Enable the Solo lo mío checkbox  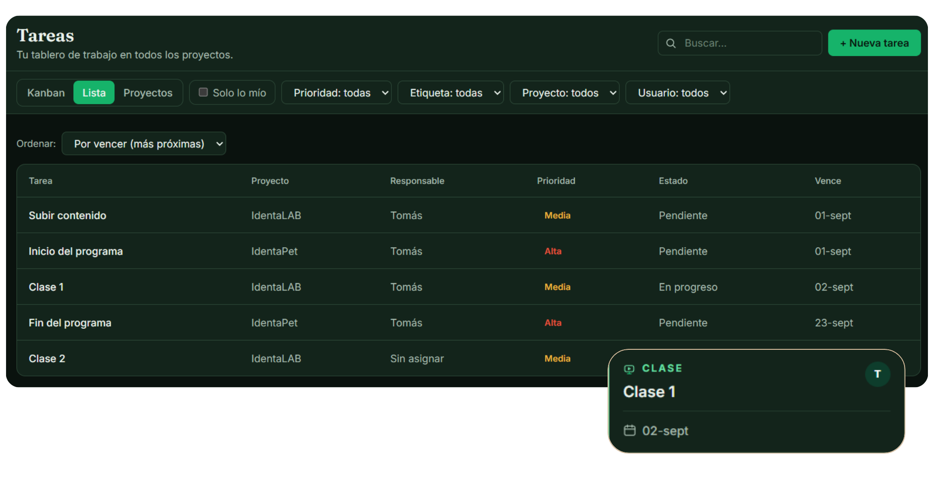[x=203, y=92]
